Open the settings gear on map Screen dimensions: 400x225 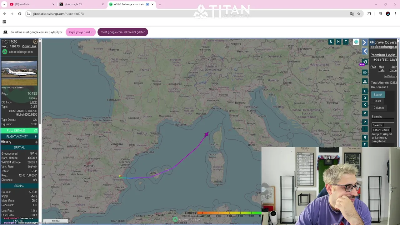(365, 72)
